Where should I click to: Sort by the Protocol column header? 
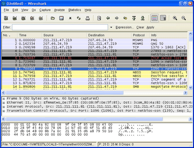[141, 35]
